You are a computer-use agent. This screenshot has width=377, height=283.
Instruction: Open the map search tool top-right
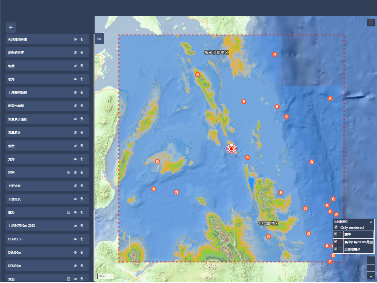coord(371,22)
